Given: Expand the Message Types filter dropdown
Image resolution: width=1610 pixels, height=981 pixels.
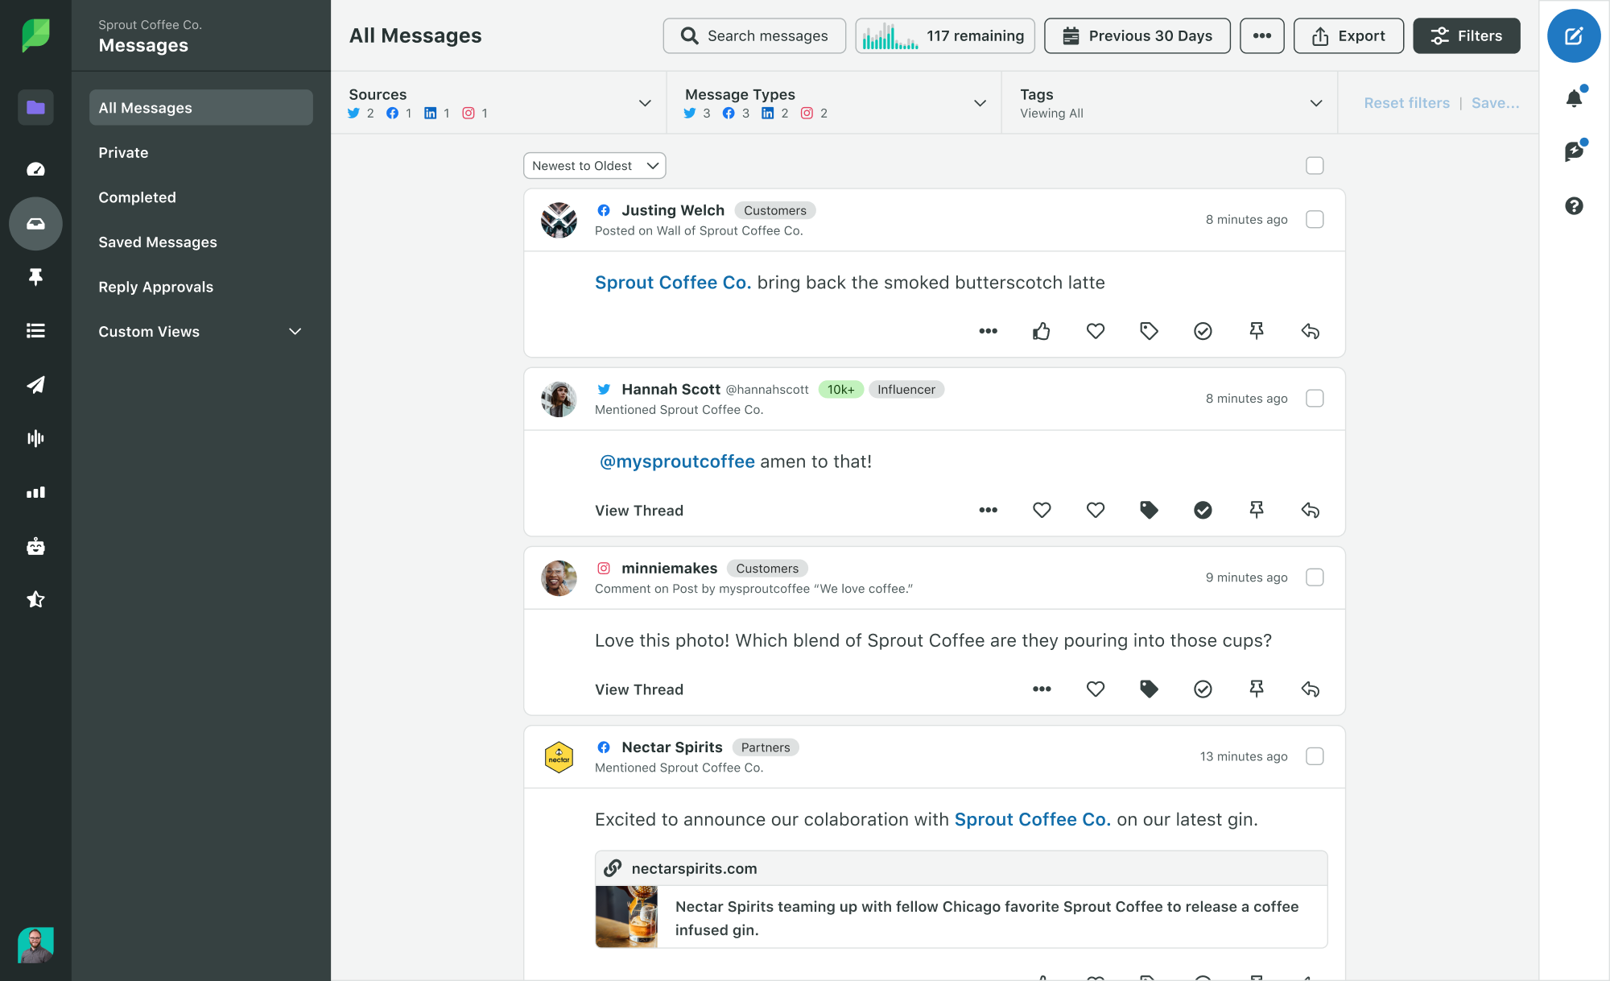Looking at the screenshot, I should pos(979,102).
